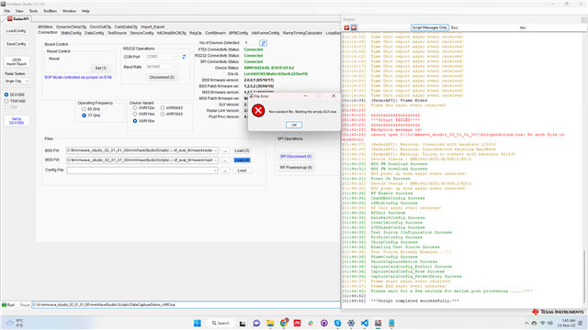This screenshot has width=588, height=330.
Task: Open the blue device app on taskbar
Action: tap(391, 324)
